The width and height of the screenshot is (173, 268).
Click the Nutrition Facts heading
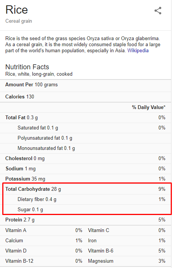[x=27, y=67]
